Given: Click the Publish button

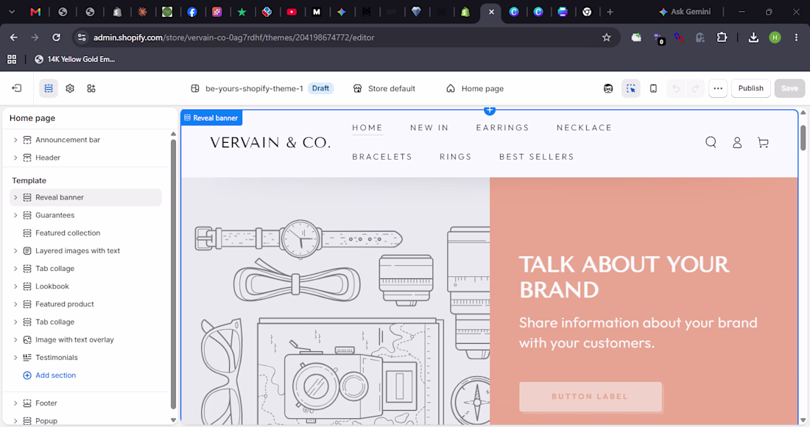Looking at the screenshot, I should (x=750, y=88).
